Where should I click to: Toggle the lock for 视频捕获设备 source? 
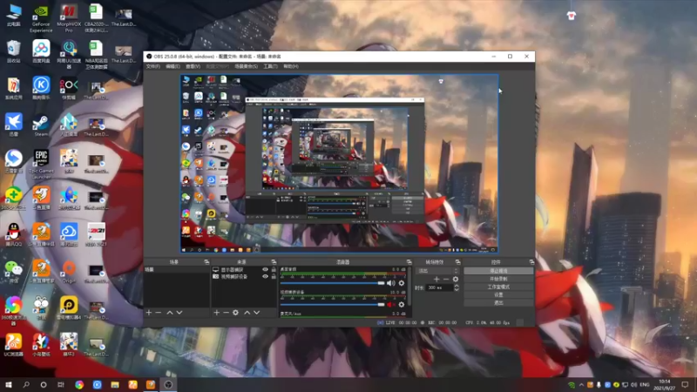(274, 276)
